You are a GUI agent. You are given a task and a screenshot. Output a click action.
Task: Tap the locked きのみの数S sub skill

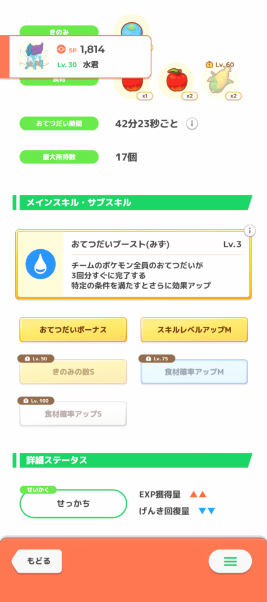(x=73, y=372)
